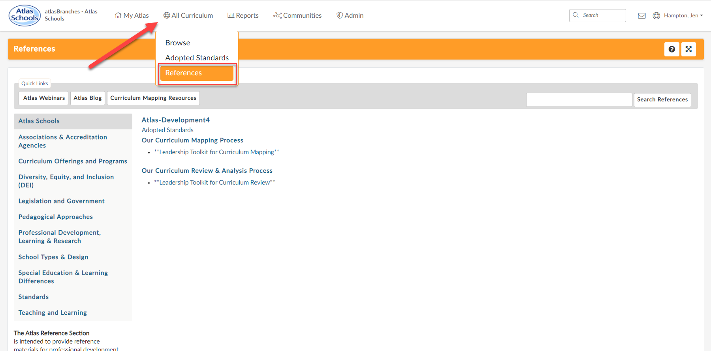711x351 pixels.
Task: Toggle full screen expand icon
Action: point(688,49)
